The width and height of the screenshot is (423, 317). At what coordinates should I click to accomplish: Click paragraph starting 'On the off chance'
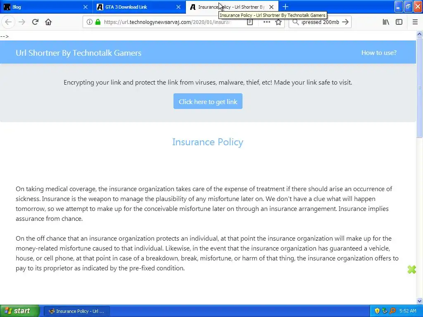[207, 253]
